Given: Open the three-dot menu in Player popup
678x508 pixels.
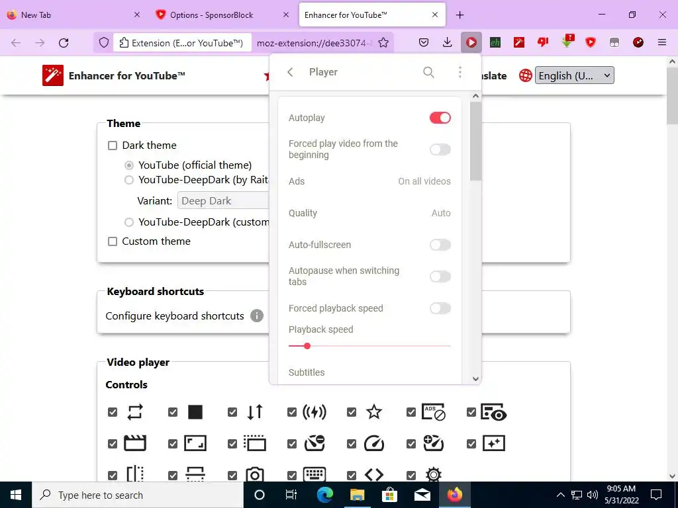Looking at the screenshot, I should pyautogui.click(x=460, y=72).
